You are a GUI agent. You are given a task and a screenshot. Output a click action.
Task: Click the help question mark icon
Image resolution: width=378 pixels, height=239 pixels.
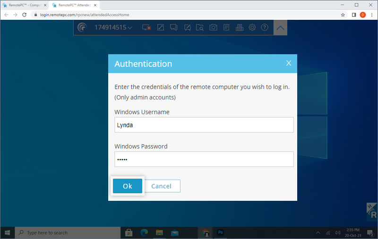265,27
